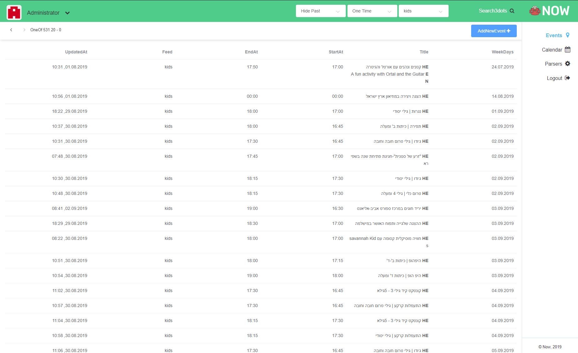Sort by EndAt column header
This screenshot has height=353, width=578.
pos(251,52)
